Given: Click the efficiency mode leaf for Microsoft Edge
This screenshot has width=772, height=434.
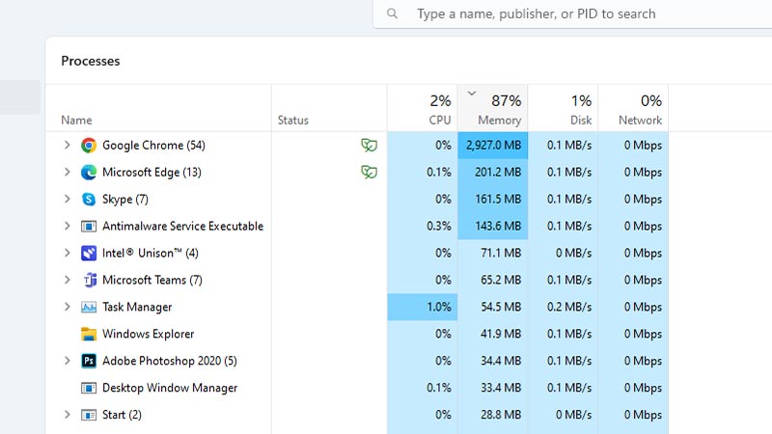Looking at the screenshot, I should click(x=369, y=173).
